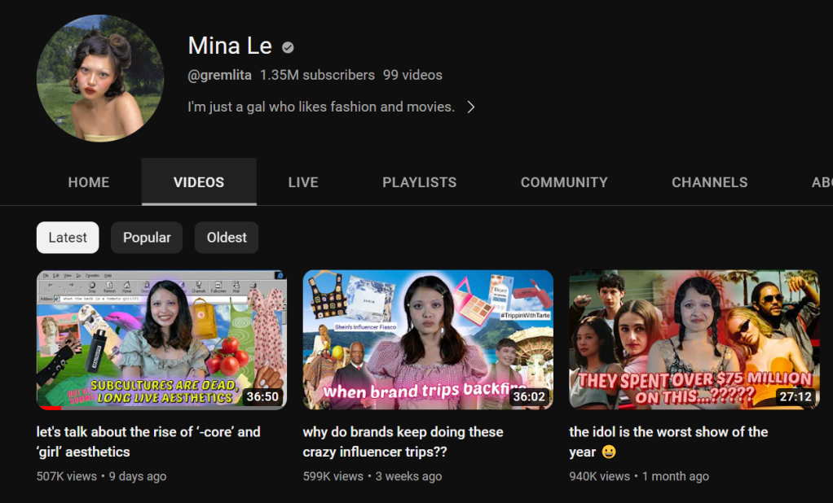Switch to the COMMUNITY tab
833x503 pixels.
pyautogui.click(x=564, y=182)
